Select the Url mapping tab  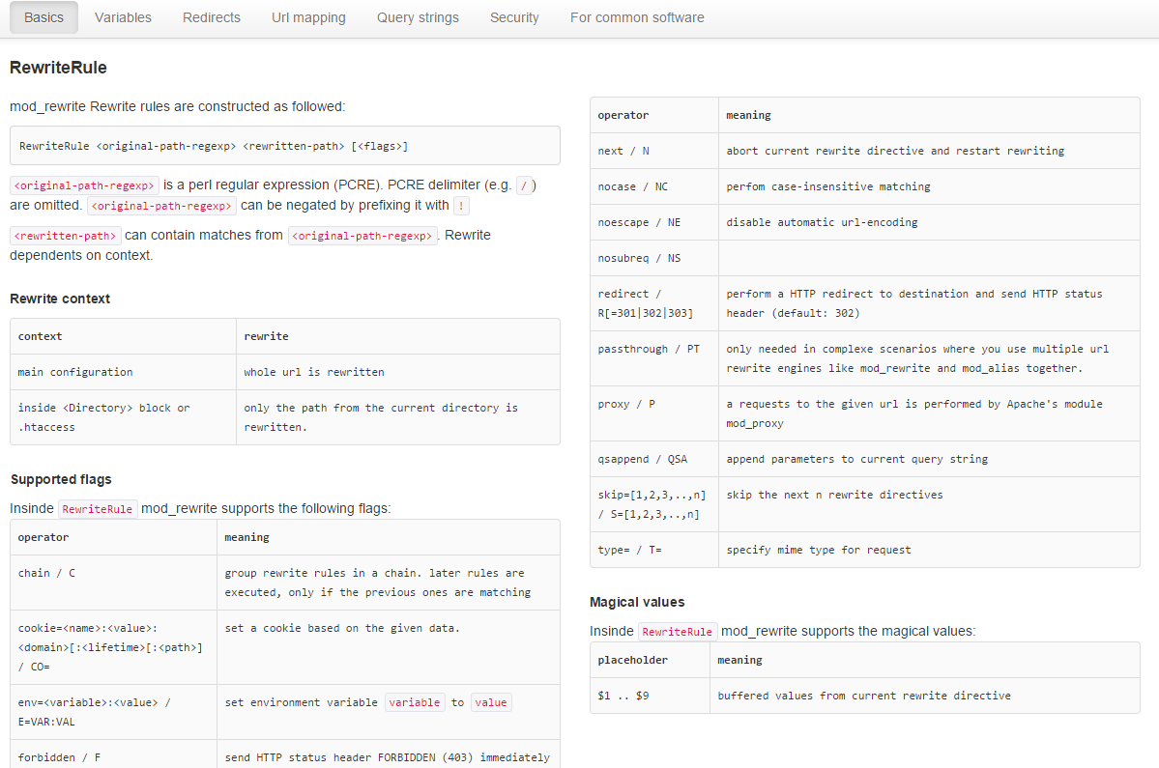(x=308, y=16)
